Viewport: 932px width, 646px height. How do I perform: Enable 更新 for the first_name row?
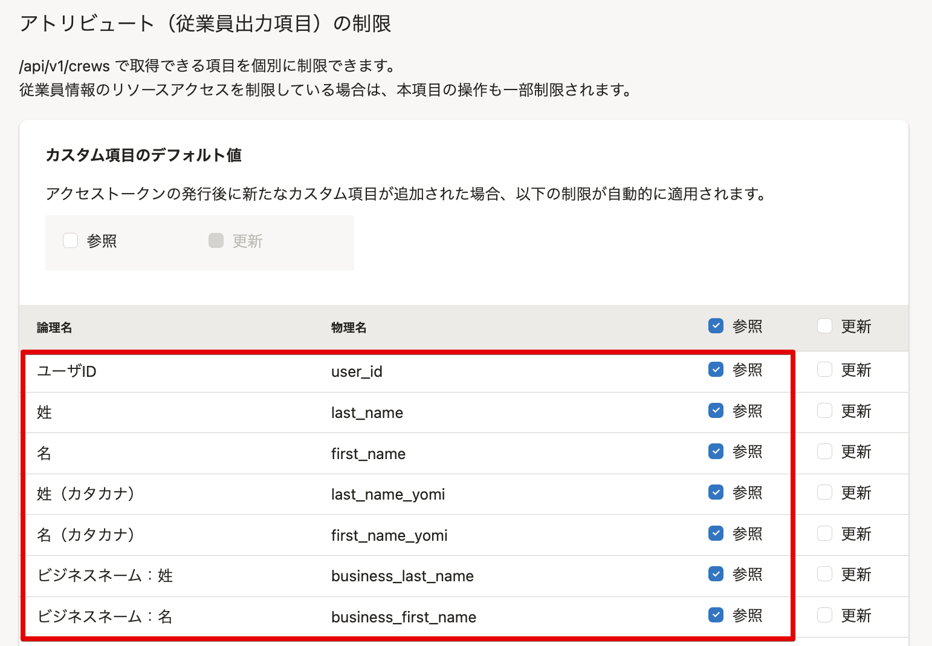pyautogui.click(x=824, y=451)
